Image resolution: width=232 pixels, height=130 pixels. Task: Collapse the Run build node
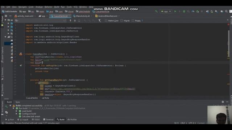pyautogui.click(x=13, y=108)
